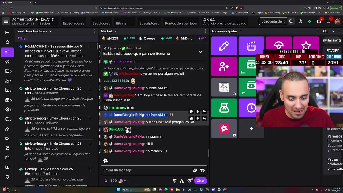Collapse the pinned message chevron
343x193 pixels.
point(200,52)
